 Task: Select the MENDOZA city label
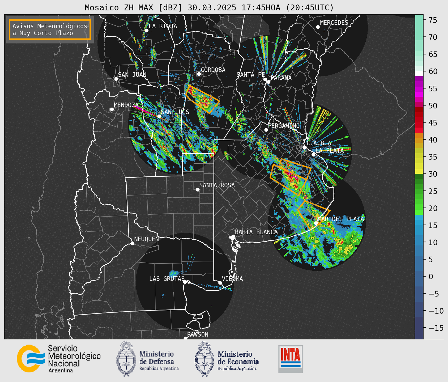point(126,105)
